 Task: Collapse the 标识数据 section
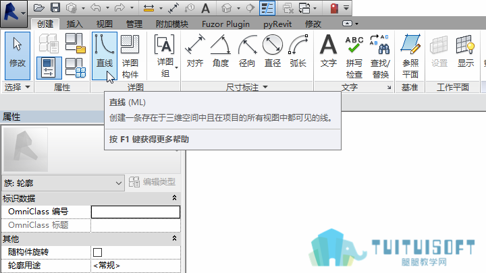(x=174, y=198)
